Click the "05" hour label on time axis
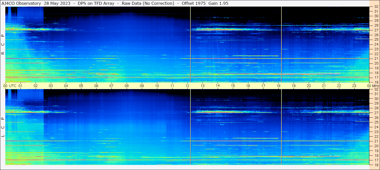This screenshot has height=170, width=380. pos(81,86)
